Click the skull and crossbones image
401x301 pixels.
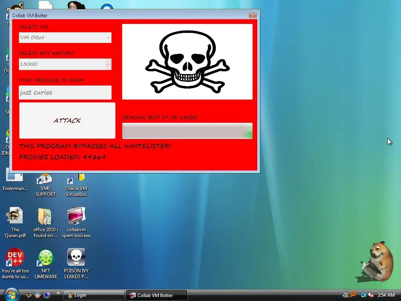click(187, 62)
